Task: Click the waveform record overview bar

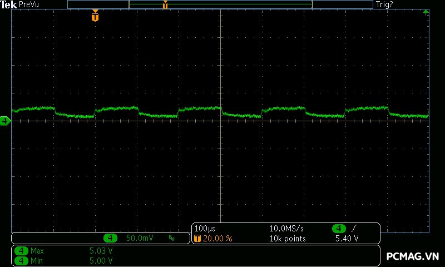Action: [x=220, y=4]
